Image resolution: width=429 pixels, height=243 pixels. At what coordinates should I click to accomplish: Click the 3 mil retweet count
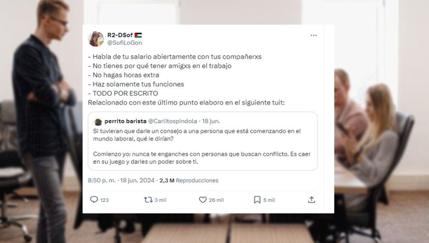pos(160,200)
